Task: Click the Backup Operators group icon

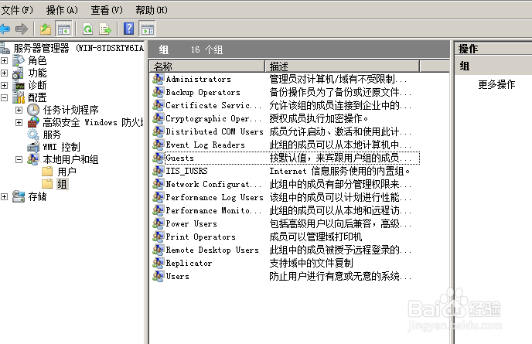Action: pyautogui.click(x=158, y=92)
